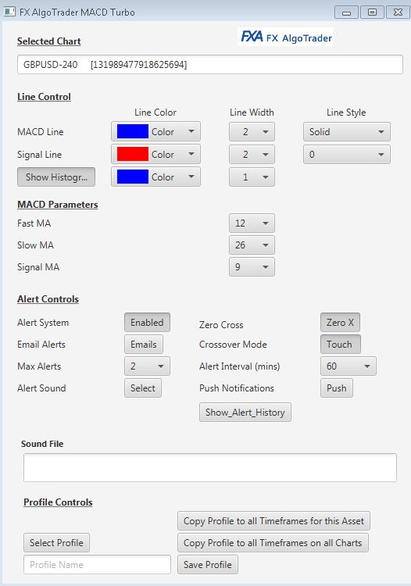Click the Selected Chart GBPUSD-240 field
This screenshot has height=586, width=411.
[210, 64]
